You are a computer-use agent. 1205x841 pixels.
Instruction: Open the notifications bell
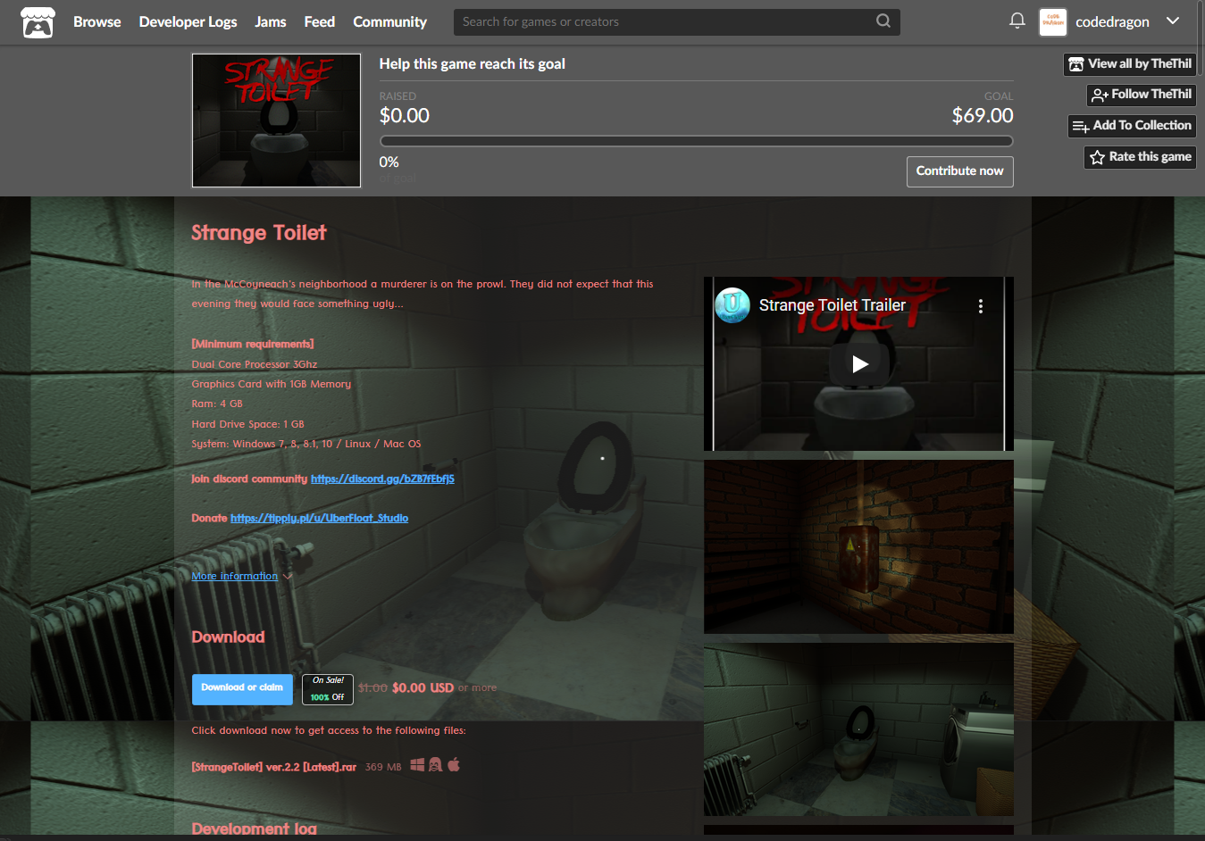[1017, 21]
